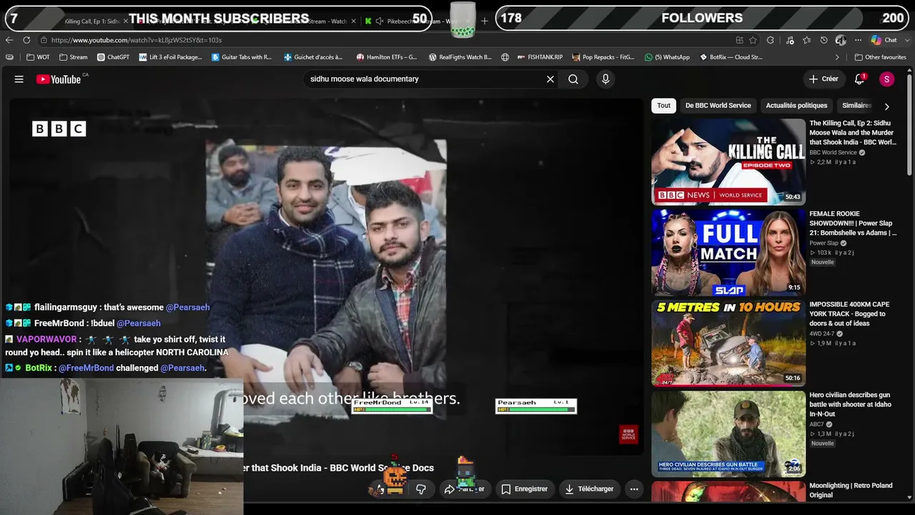Select the Tout filter chip
Viewport: 915px width, 515px height.
[x=664, y=106]
